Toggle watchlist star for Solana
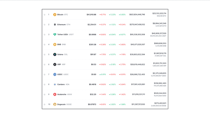Viewport: 210px width, 118px height. (44, 54)
